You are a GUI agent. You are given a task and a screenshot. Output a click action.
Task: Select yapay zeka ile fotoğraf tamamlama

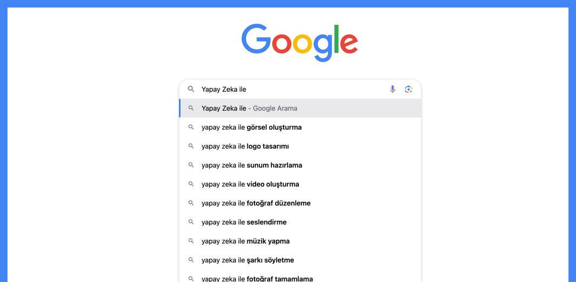coord(300,277)
